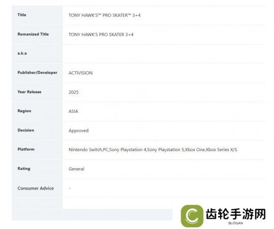Click the 'Consumer Advice' label

point(36,188)
